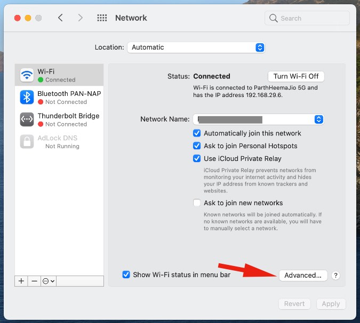360x323 pixels.
Task: Add a new network service with plus button
Action: pos(21,281)
